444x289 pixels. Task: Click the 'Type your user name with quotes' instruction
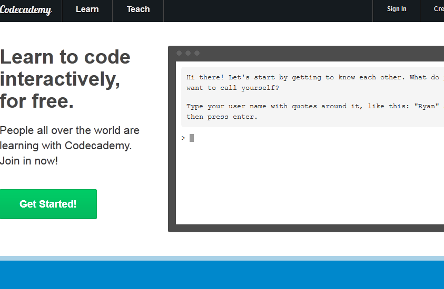pos(314,111)
